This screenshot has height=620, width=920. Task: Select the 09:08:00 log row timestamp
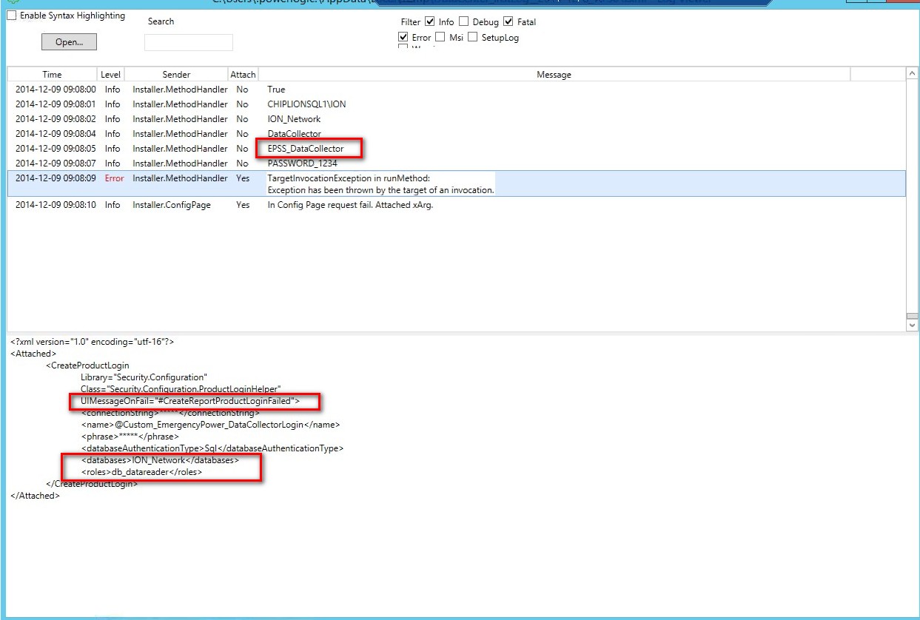(56, 90)
